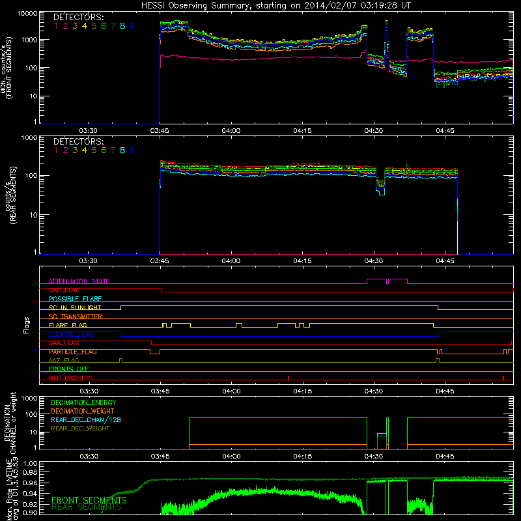The height and width of the screenshot is (521, 521).
Task: Click the FRONT SEGMENTS livetime legend label
Action: (89, 500)
